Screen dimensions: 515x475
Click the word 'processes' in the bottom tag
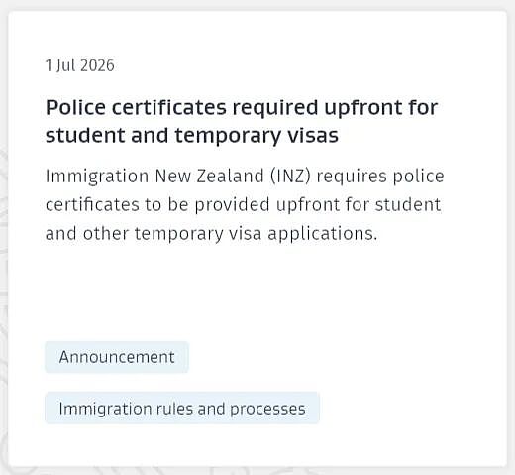(267, 410)
